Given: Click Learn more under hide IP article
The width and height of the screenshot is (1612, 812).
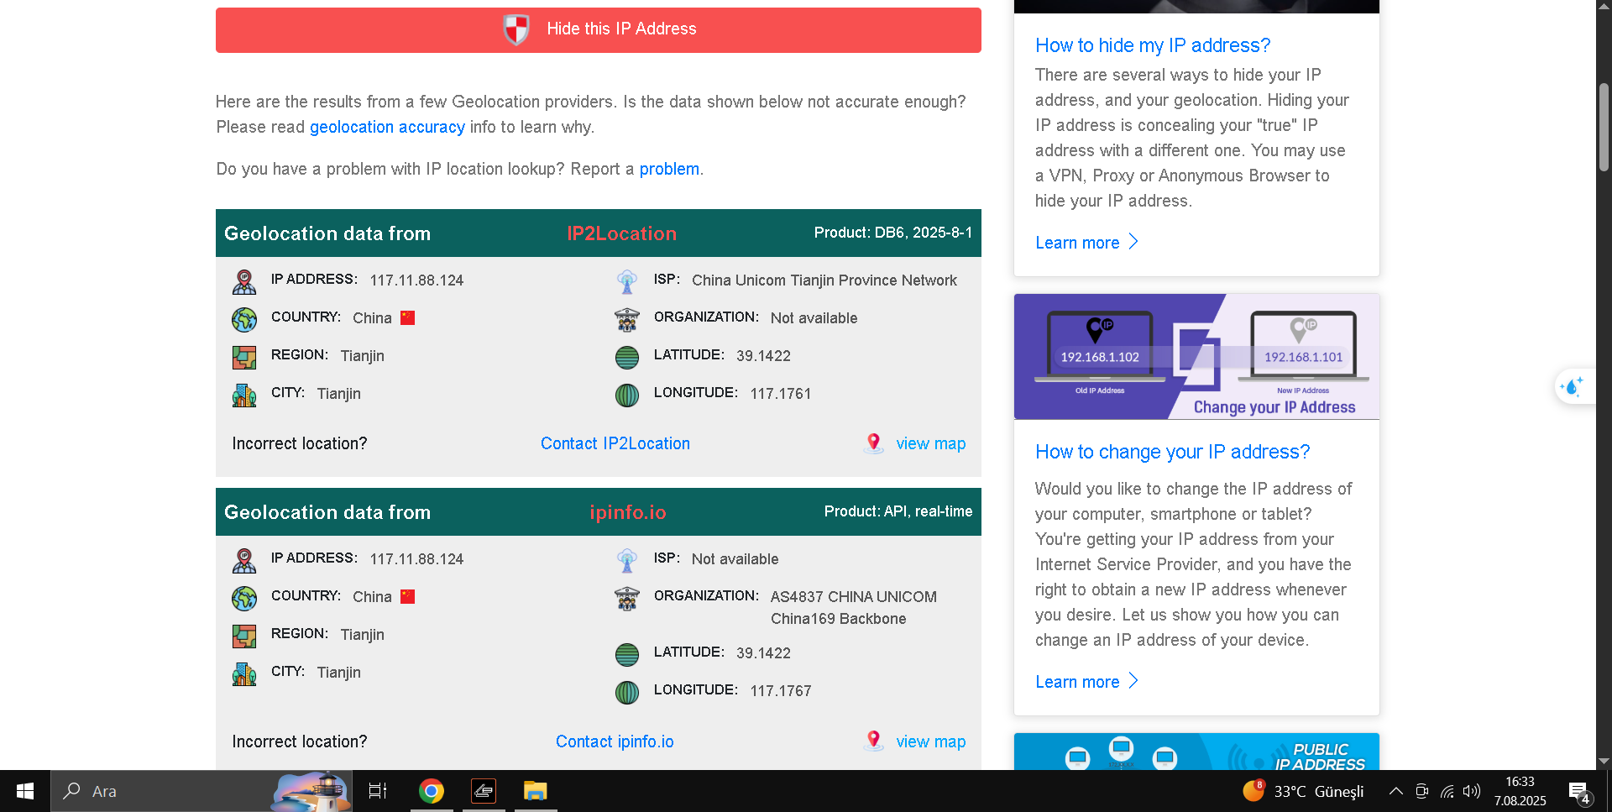Looking at the screenshot, I should pyautogui.click(x=1087, y=243).
